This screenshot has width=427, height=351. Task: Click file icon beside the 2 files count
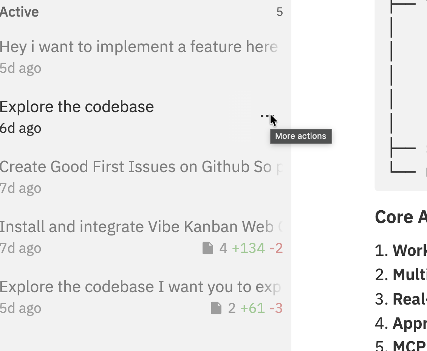click(x=216, y=308)
